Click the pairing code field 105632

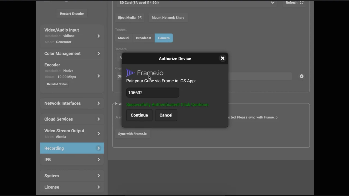click(x=153, y=93)
